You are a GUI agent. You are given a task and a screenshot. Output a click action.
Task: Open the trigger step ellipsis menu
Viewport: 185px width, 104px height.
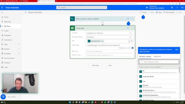(x=132, y=19)
